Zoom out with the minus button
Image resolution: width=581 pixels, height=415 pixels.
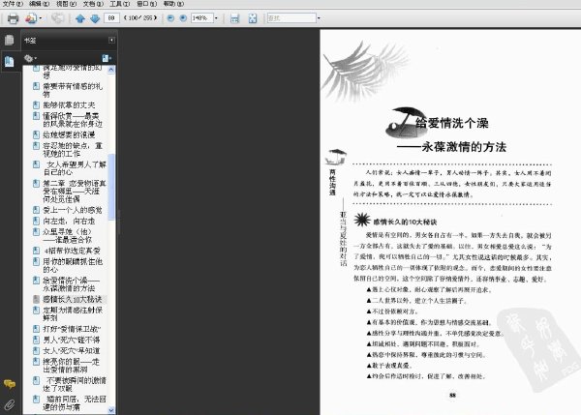(170, 17)
